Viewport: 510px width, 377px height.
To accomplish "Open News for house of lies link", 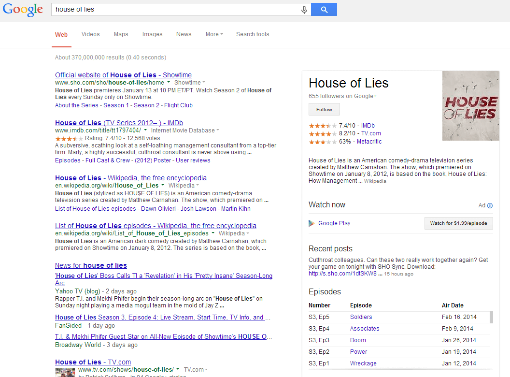I will coord(91,265).
